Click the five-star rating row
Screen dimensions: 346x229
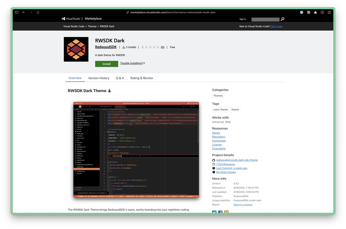[150, 47]
